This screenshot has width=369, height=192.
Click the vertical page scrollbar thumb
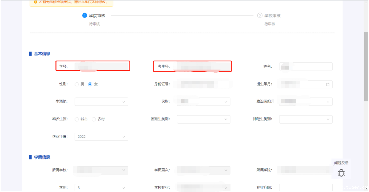366,67
